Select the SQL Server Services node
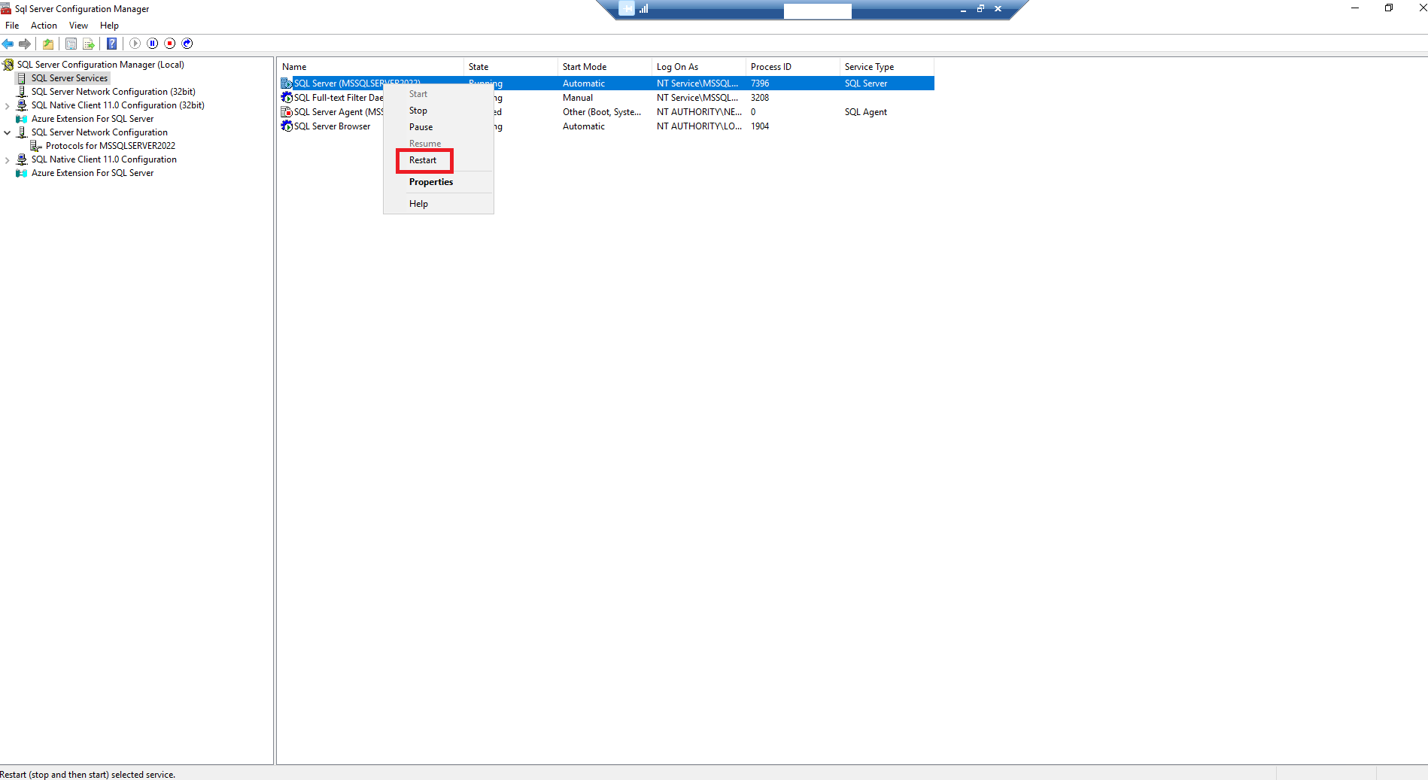 point(68,77)
